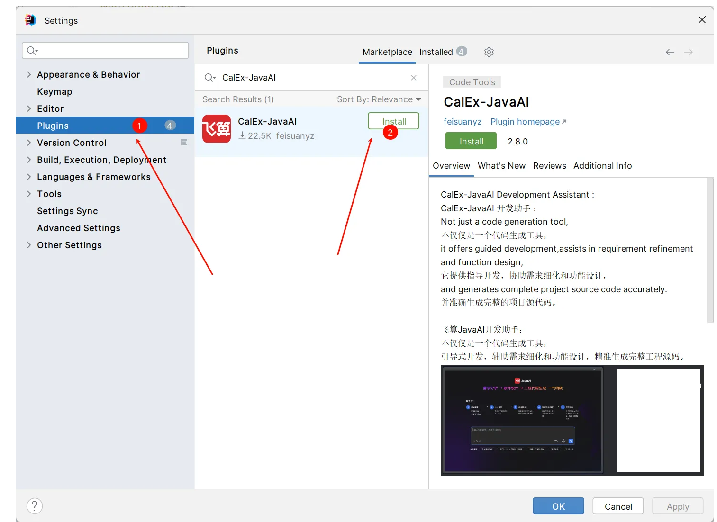Focus the settings search field

(x=105, y=50)
